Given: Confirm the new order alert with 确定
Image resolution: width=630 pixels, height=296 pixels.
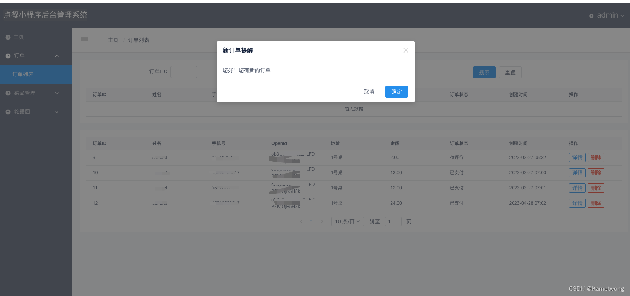Looking at the screenshot, I should (x=396, y=92).
